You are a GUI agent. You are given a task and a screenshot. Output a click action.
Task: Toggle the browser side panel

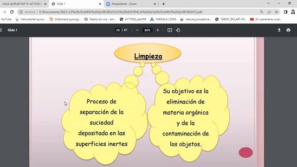[x=285, y=12]
